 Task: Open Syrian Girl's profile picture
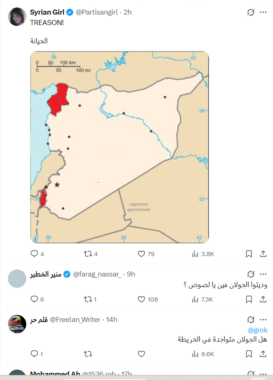click(x=17, y=17)
